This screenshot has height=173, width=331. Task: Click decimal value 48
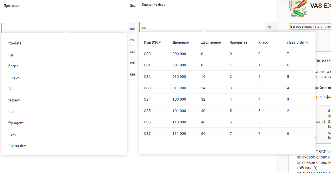point(203,122)
